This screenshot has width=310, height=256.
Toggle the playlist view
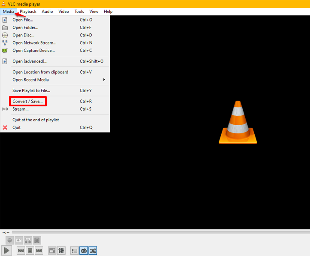coord(75,251)
